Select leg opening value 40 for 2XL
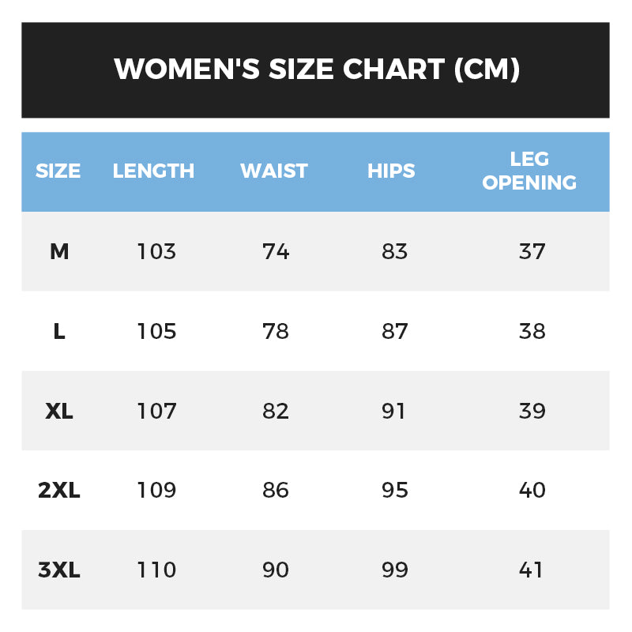 [x=532, y=491]
